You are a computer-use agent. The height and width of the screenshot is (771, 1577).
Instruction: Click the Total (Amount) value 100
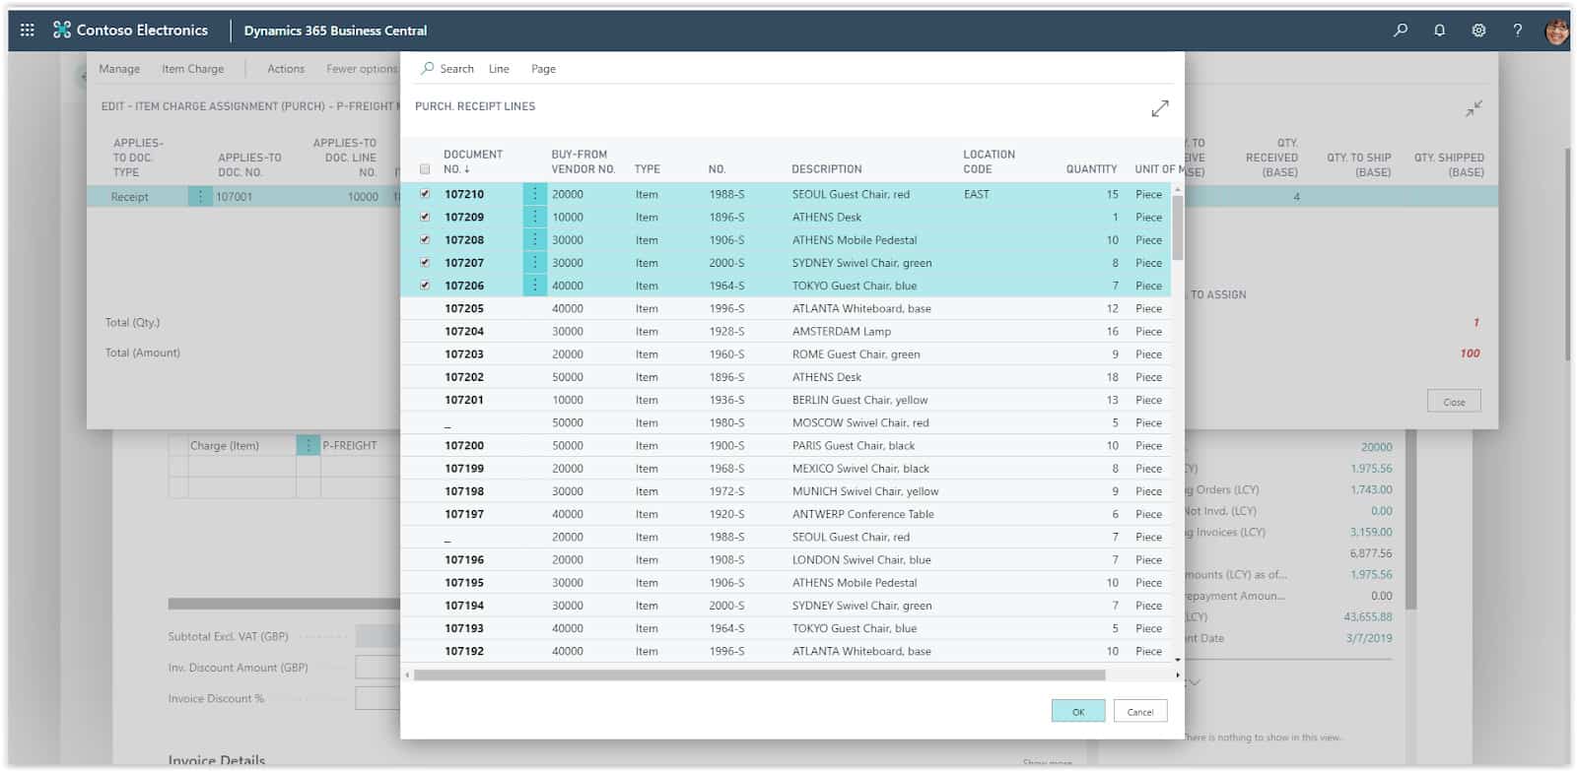click(1470, 353)
